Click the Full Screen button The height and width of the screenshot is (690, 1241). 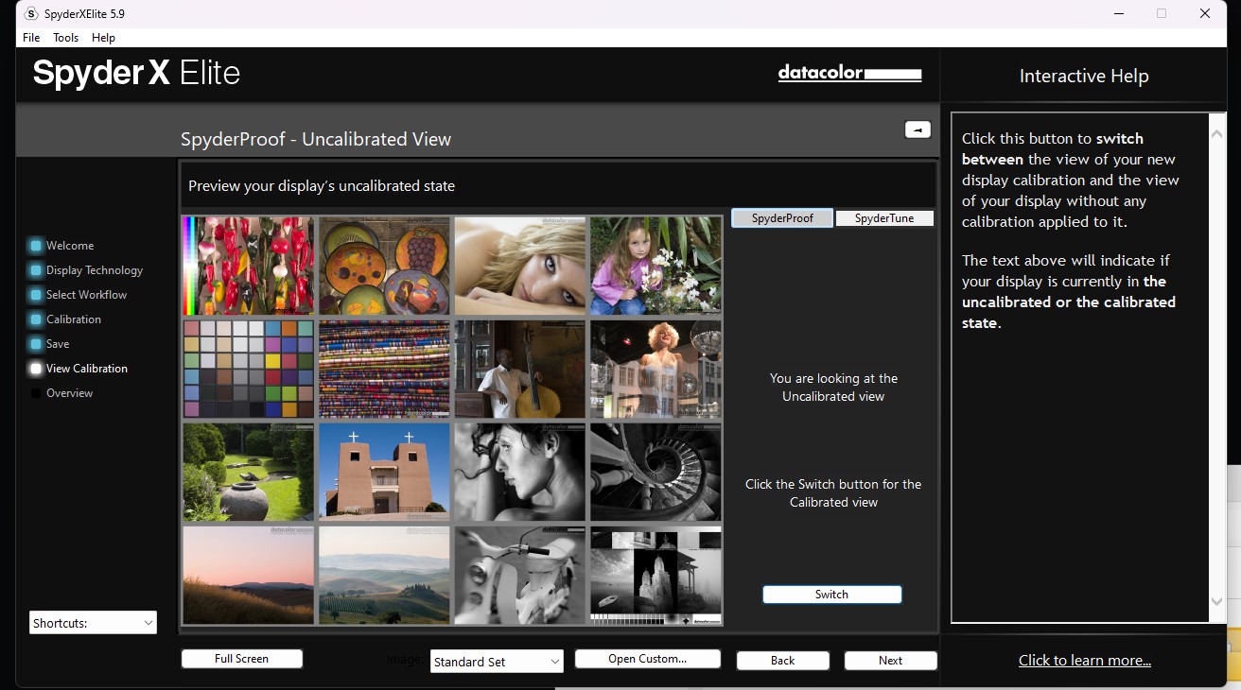click(241, 659)
